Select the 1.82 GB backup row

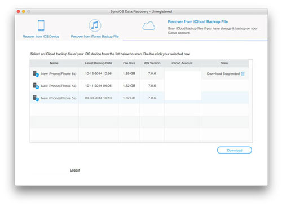coord(139,86)
